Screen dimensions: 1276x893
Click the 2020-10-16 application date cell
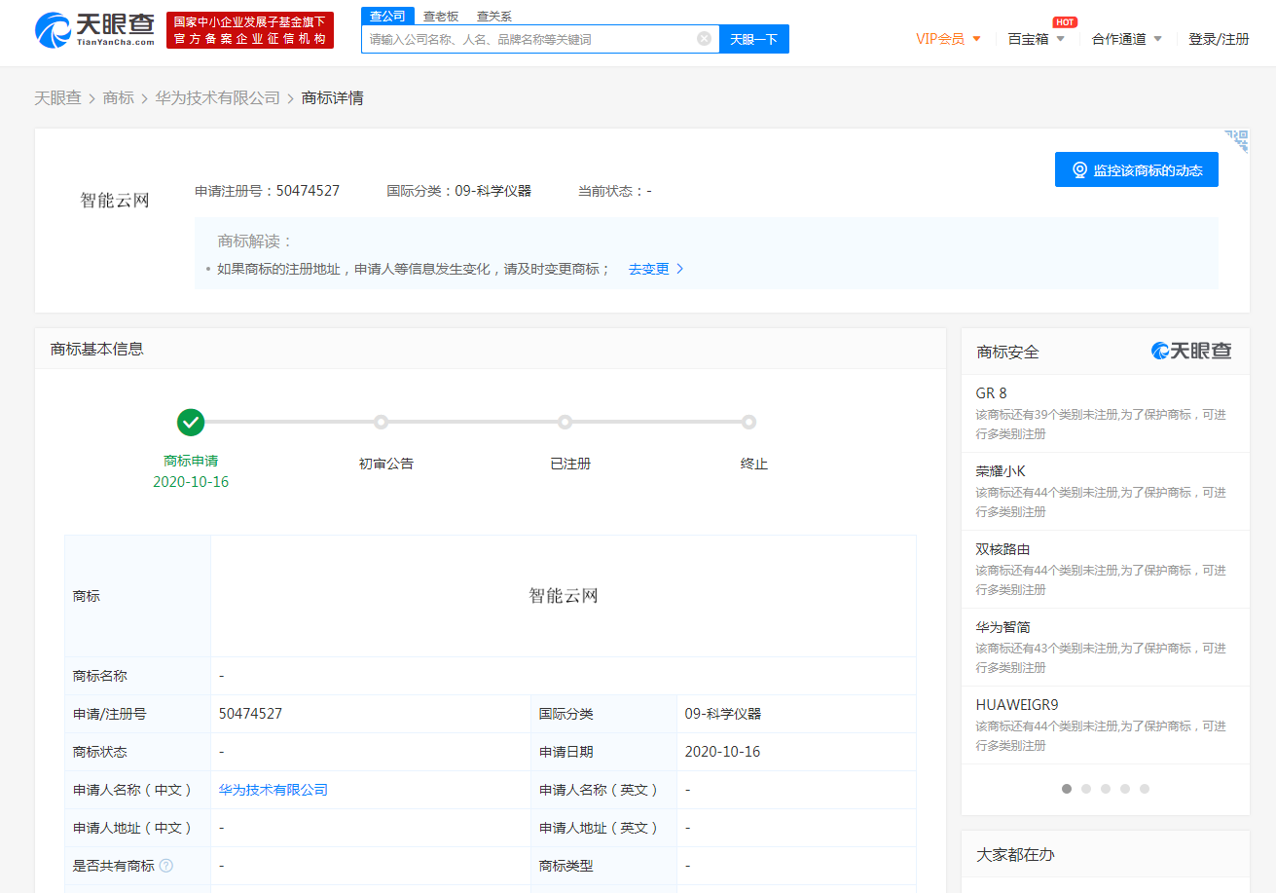click(x=796, y=752)
